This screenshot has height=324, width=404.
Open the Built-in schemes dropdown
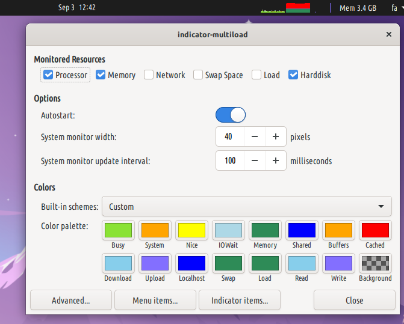coord(247,206)
